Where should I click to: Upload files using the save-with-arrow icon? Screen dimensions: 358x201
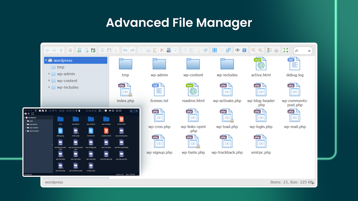tap(93, 50)
